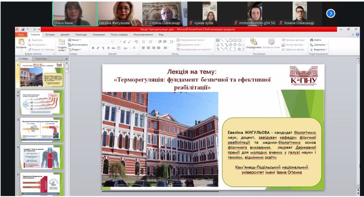Open the Insert (Вставка) ribbon tab
The height and width of the screenshot is (197, 364).
coord(50,34)
